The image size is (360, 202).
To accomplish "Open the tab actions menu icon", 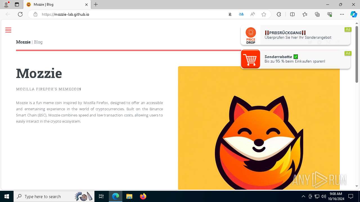I will pyautogui.click(x=17, y=4).
